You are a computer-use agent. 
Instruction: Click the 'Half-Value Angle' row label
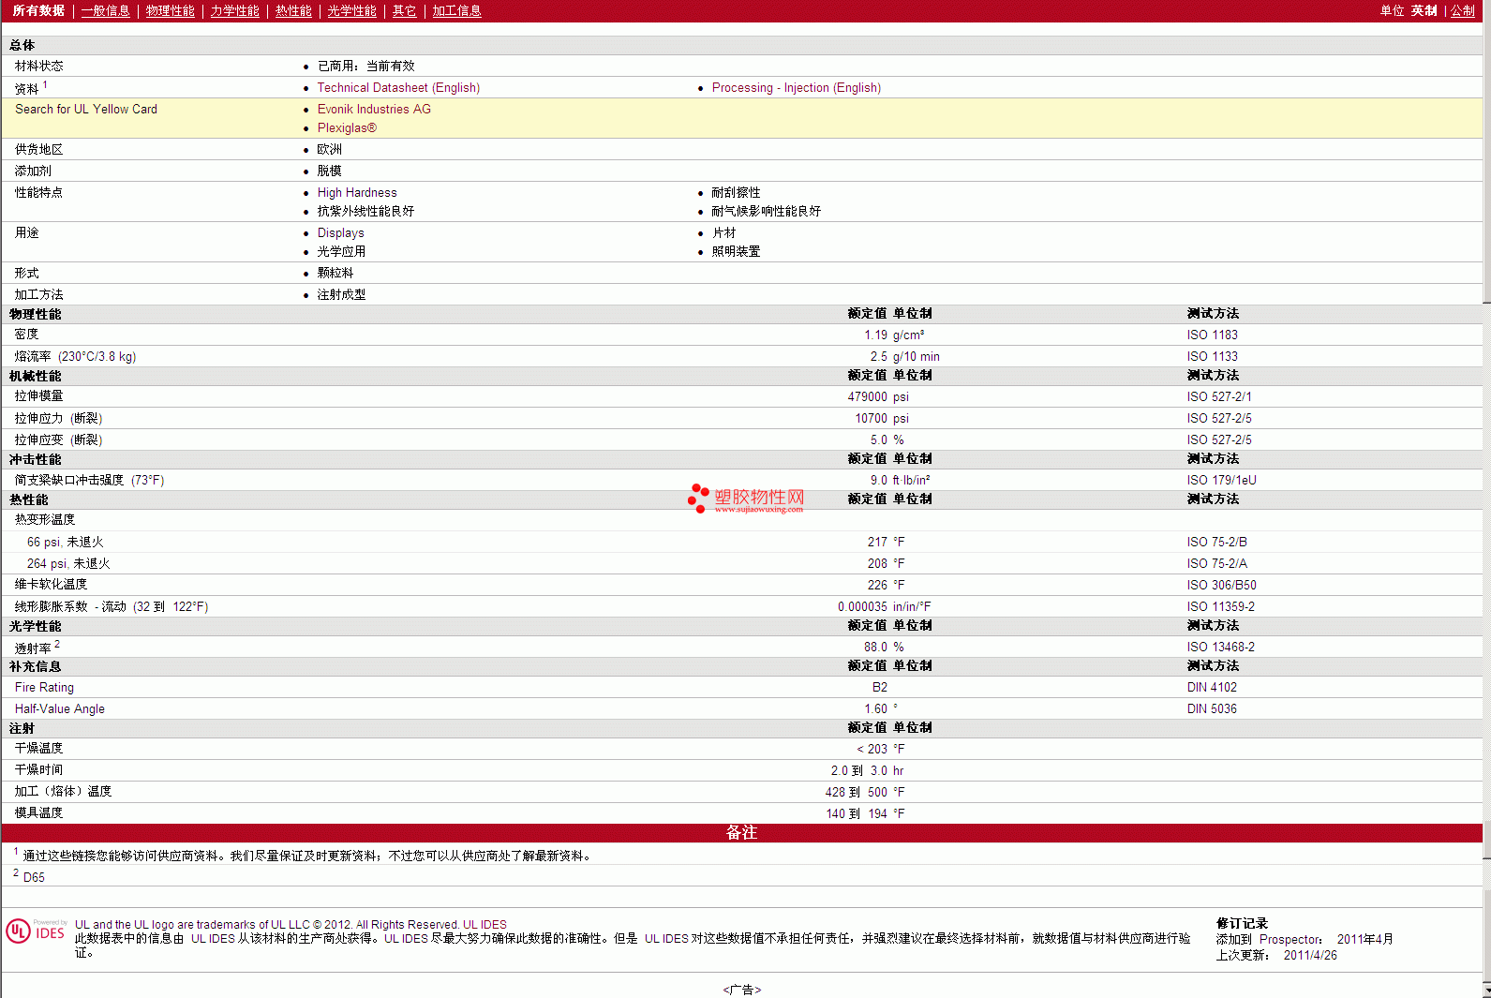[60, 708]
